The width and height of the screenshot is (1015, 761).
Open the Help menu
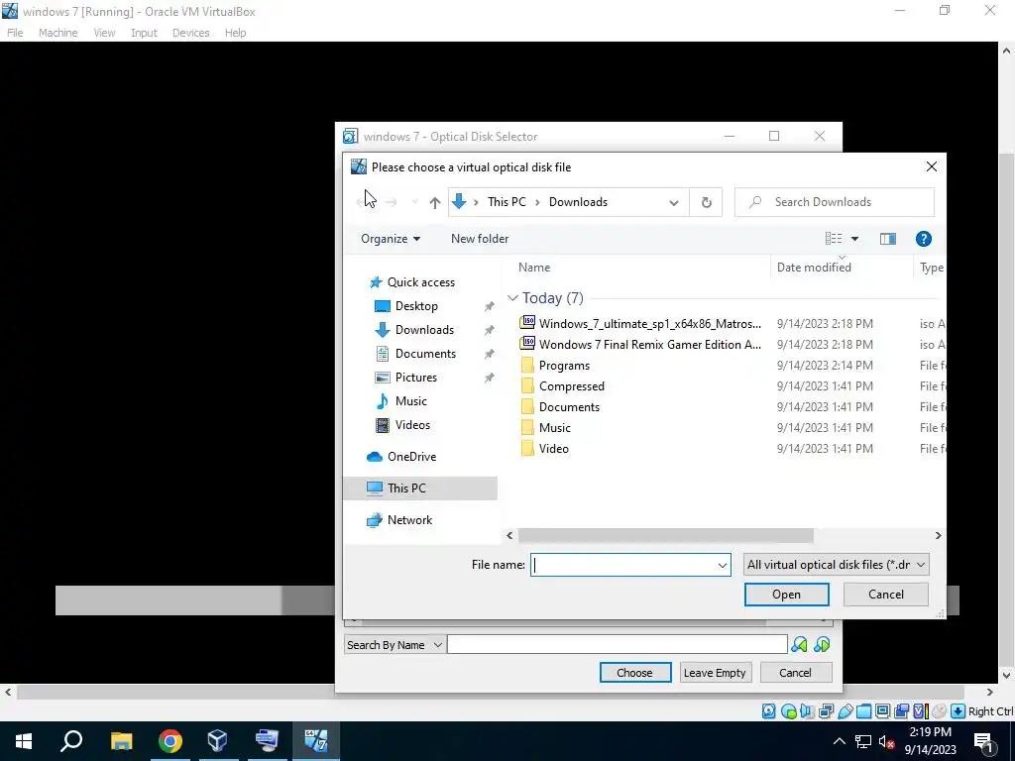(x=236, y=33)
